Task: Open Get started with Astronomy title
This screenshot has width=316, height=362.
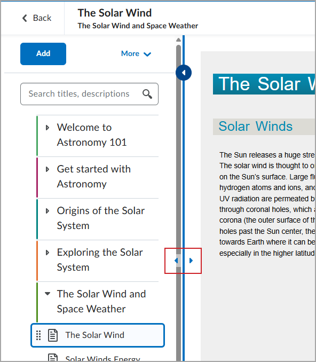Action: [94, 177]
